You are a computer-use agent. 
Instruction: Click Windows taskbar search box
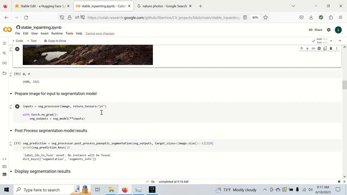click(52, 190)
